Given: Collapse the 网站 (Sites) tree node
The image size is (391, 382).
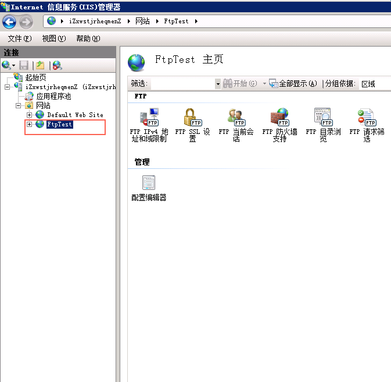Looking at the screenshot, I should [19, 105].
